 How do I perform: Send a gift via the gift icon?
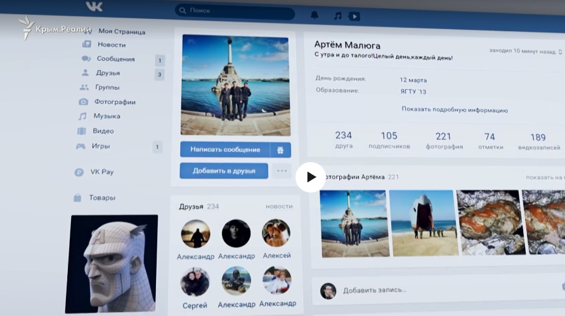pyautogui.click(x=280, y=150)
